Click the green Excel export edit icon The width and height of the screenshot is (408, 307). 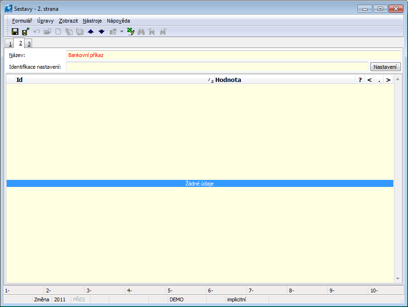coord(131,32)
